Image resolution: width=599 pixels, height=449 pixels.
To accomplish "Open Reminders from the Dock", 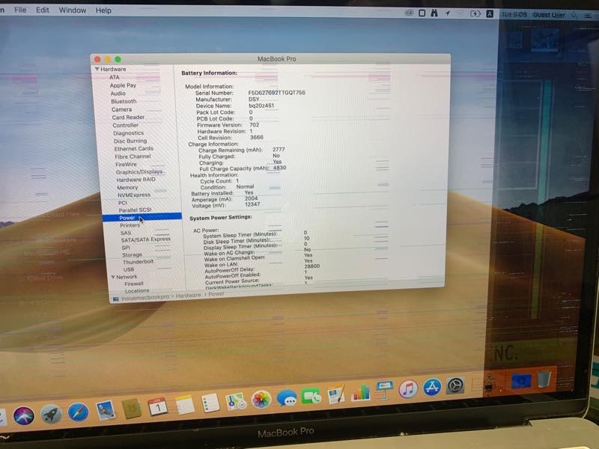I will pyautogui.click(x=210, y=403).
